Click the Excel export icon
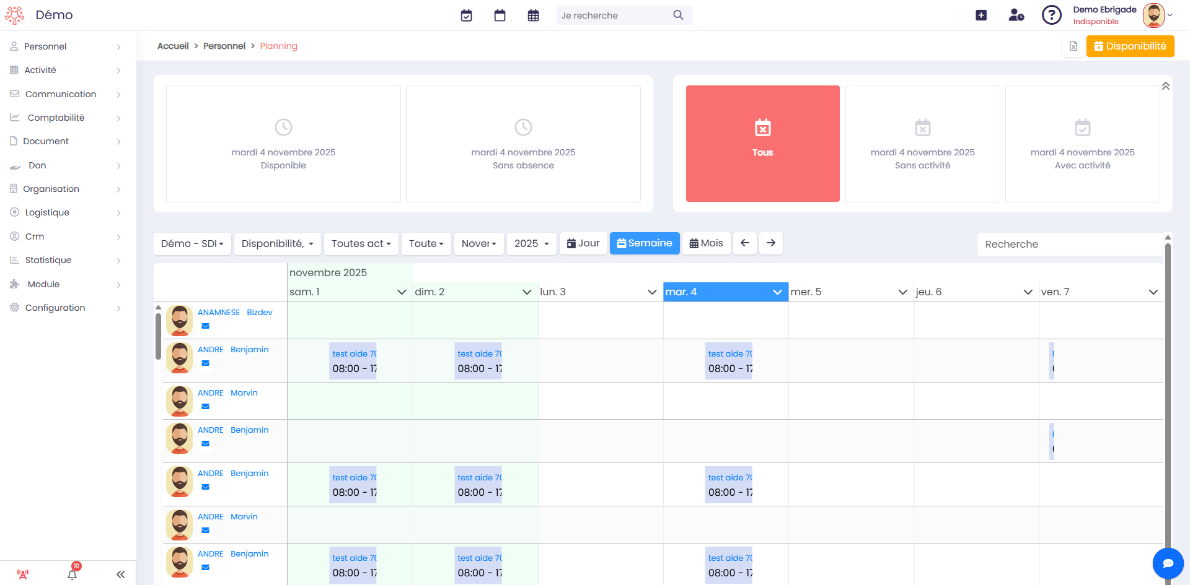This screenshot has width=1190, height=585. [1073, 46]
